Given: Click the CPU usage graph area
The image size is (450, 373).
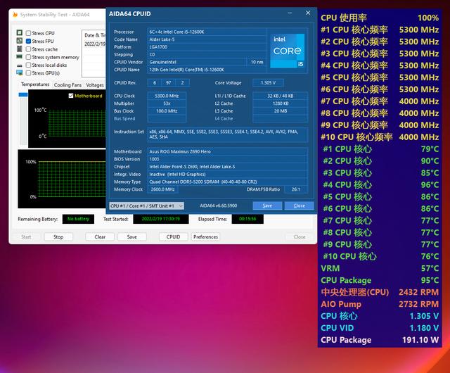Looking at the screenshot, I should click(62, 179).
